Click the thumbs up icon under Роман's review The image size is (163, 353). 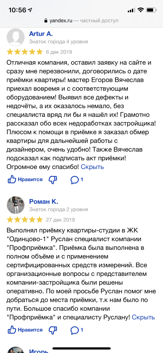[x=11, y=330]
